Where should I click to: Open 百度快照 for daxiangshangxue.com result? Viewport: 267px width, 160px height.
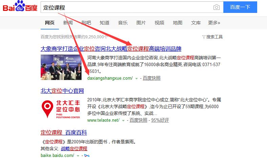[151, 78]
